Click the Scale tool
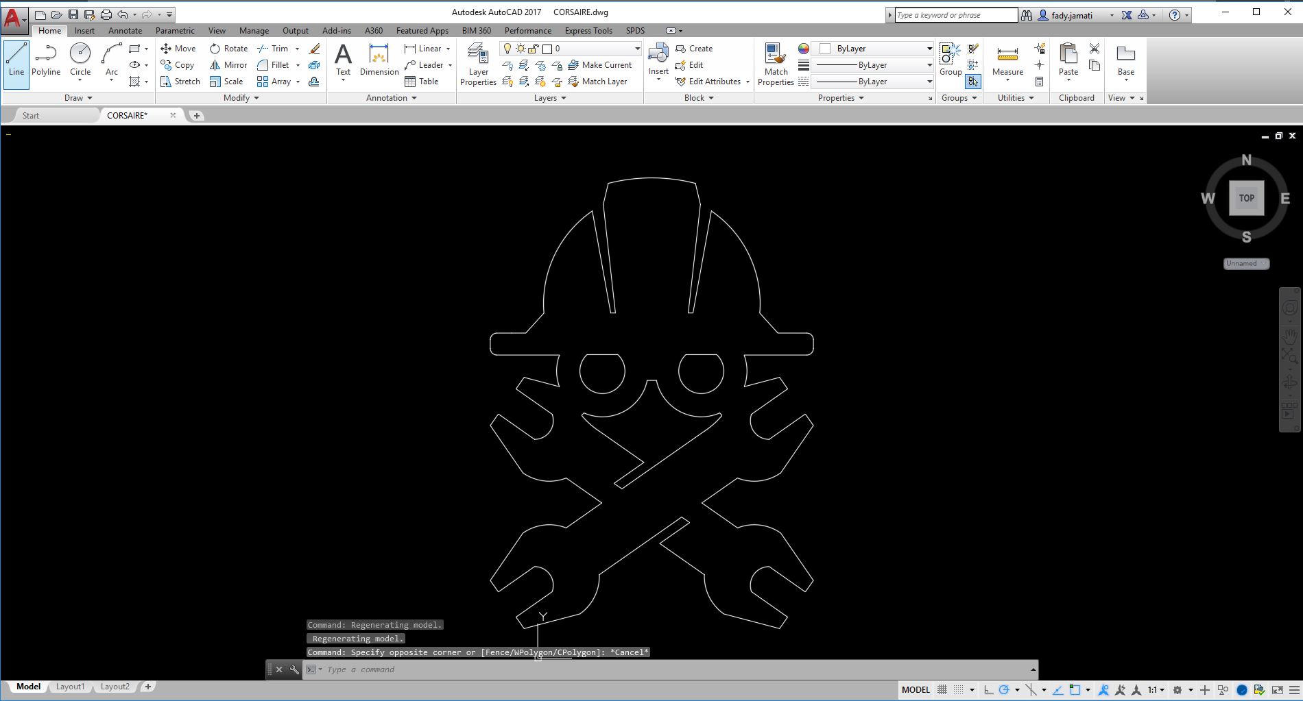Screen dimensions: 1303x701 (226, 82)
